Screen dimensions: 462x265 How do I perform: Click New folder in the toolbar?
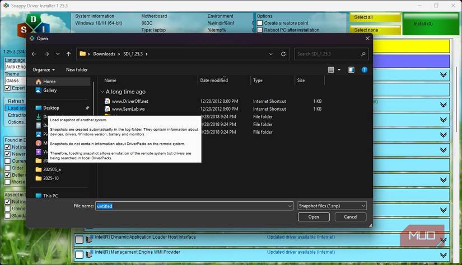(x=77, y=70)
